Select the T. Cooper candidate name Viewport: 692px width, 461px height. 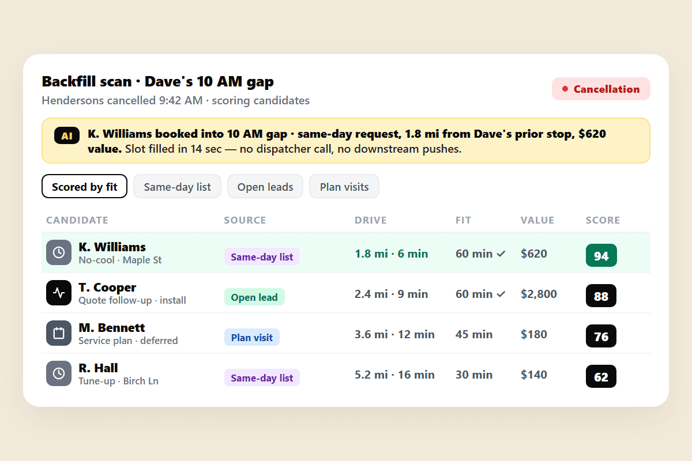click(x=107, y=288)
